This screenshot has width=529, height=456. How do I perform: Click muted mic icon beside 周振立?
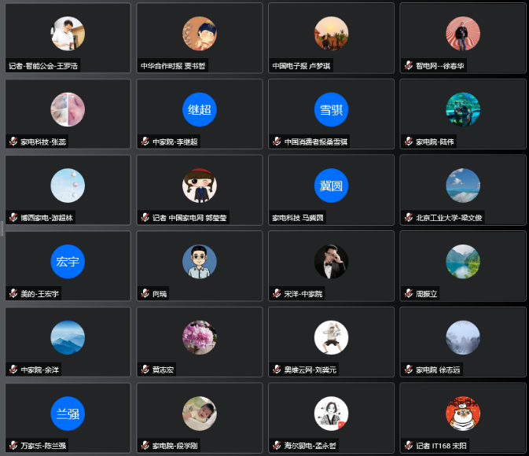[x=409, y=293]
